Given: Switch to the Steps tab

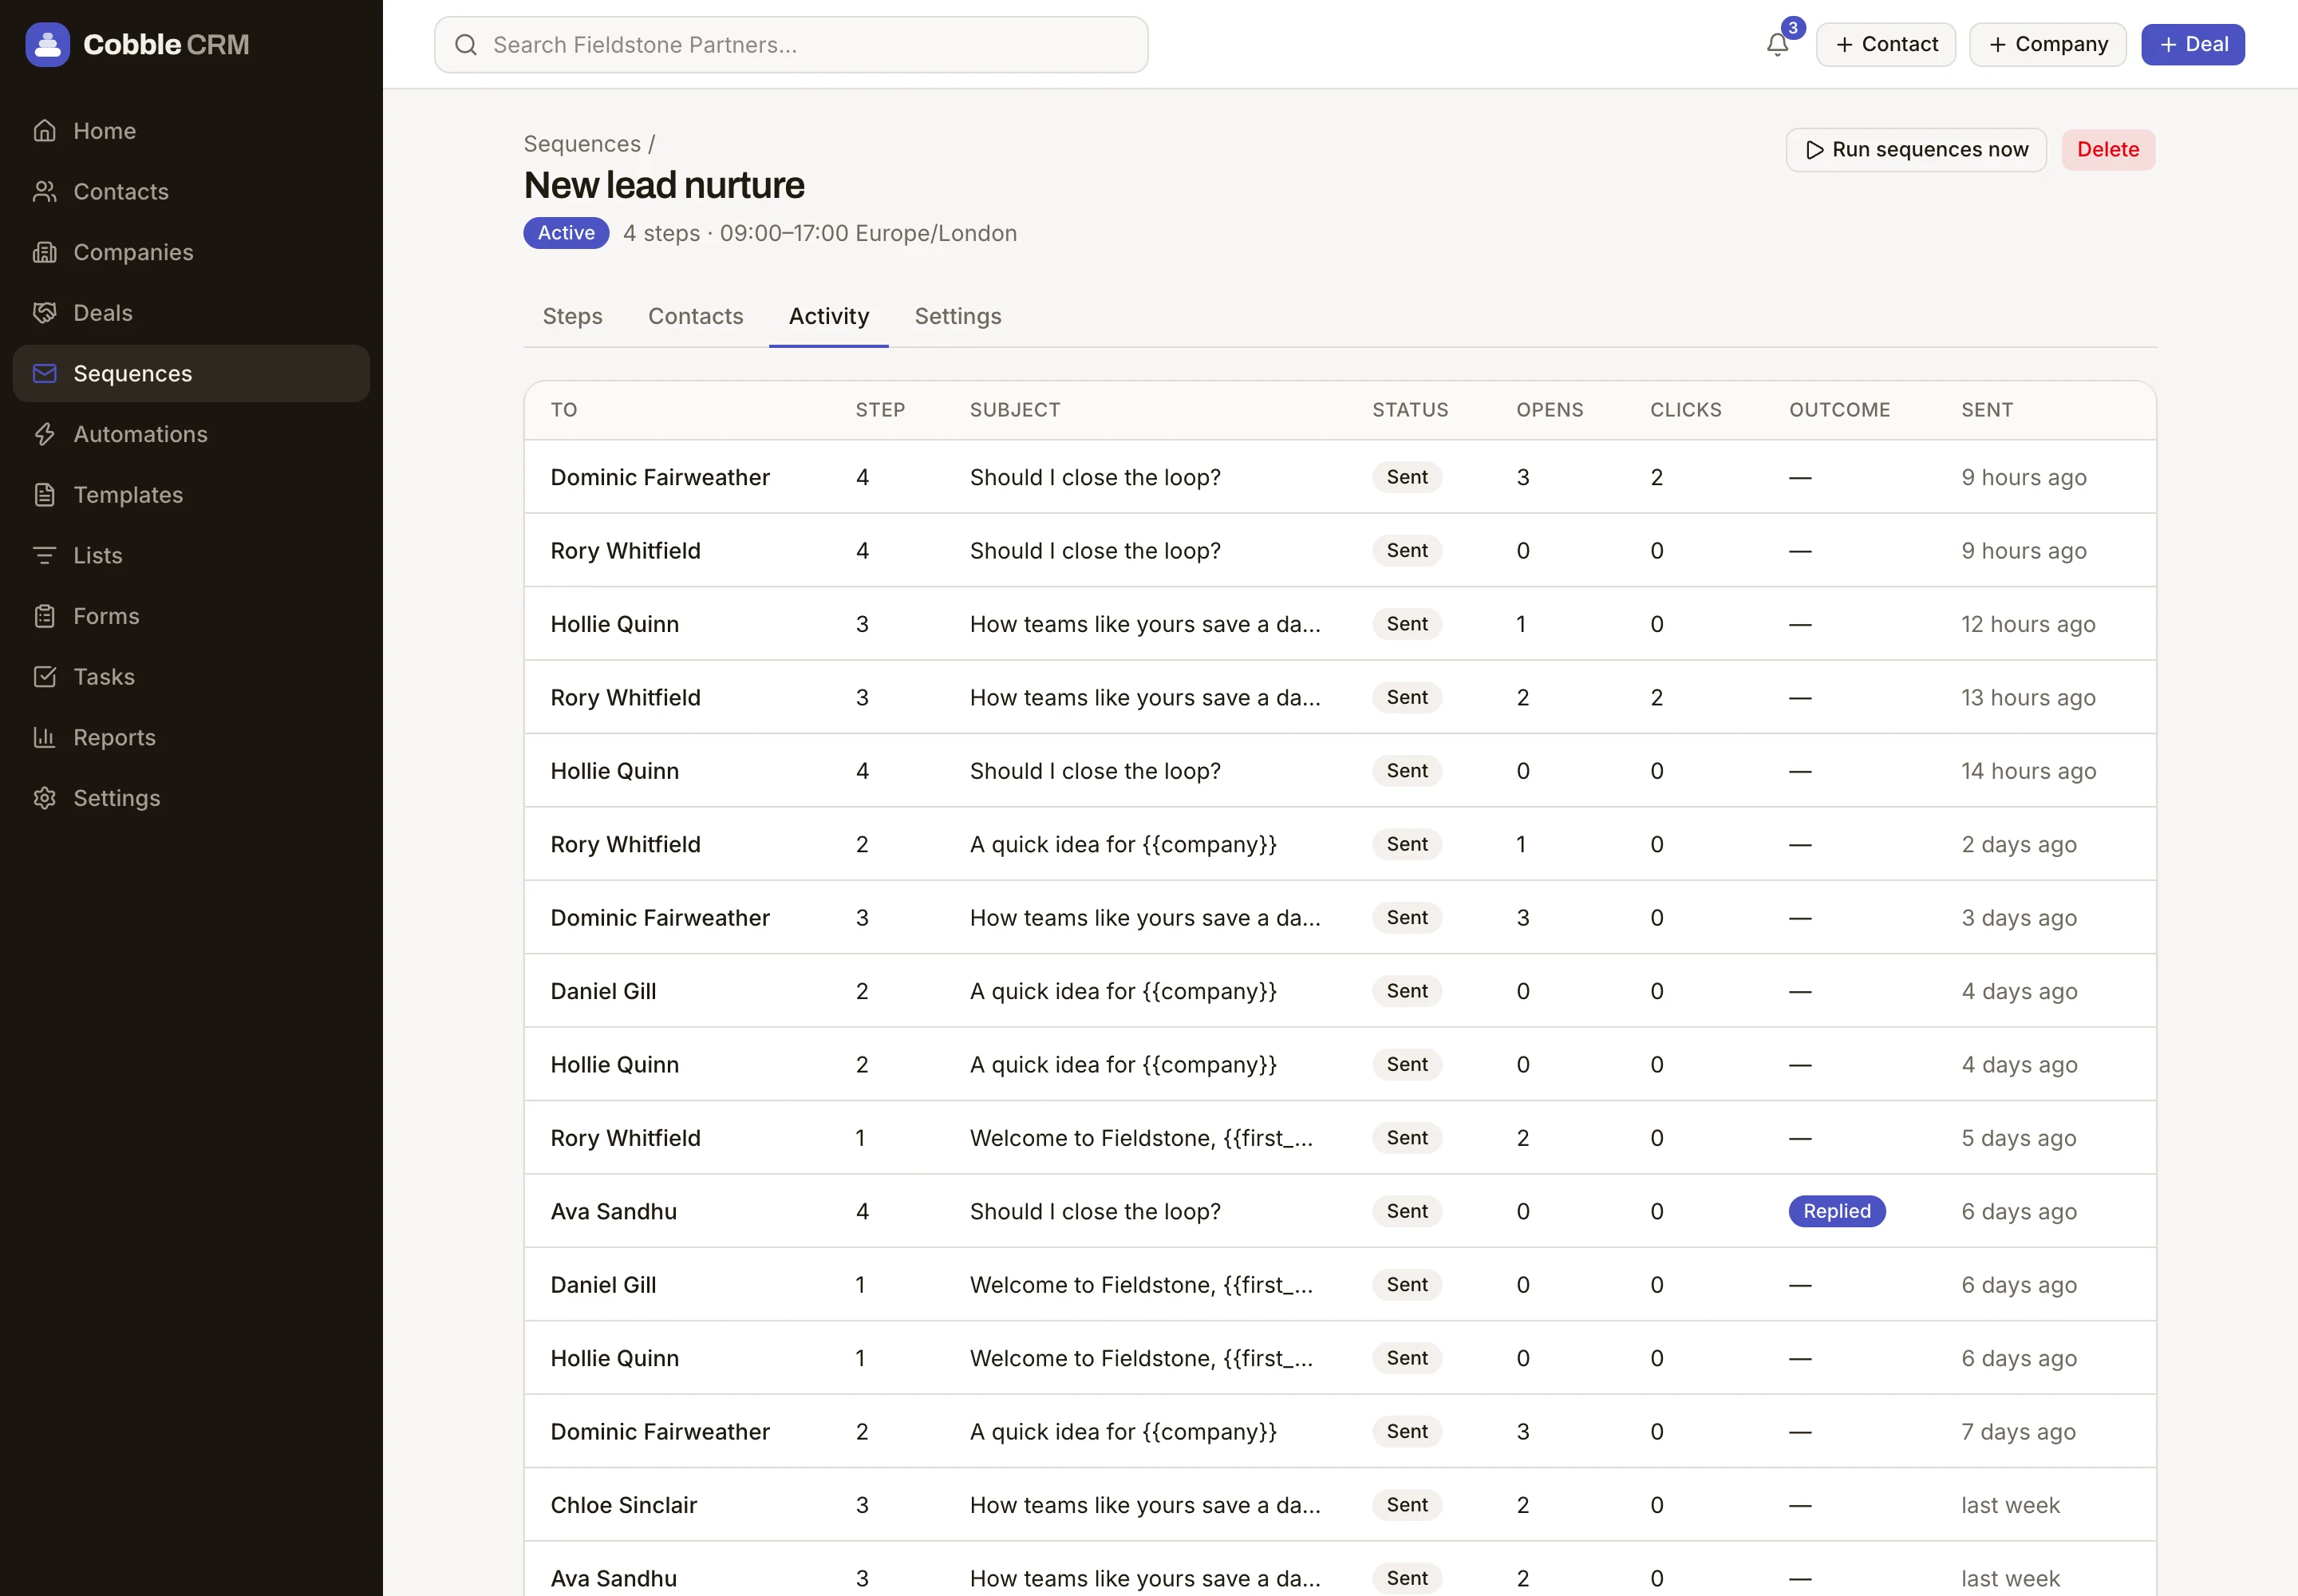Looking at the screenshot, I should (572, 316).
